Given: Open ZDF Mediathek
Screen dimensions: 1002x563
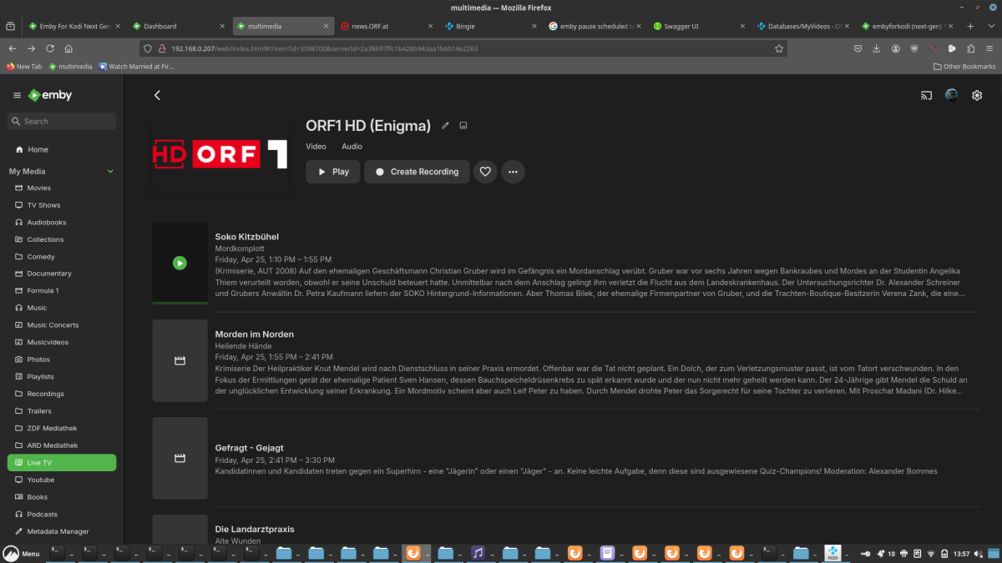Looking at the screenshot, I should pyautogui.click(x=62, y=428).
